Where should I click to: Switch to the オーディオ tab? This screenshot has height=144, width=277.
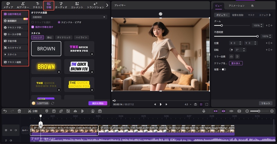point(61,5)
